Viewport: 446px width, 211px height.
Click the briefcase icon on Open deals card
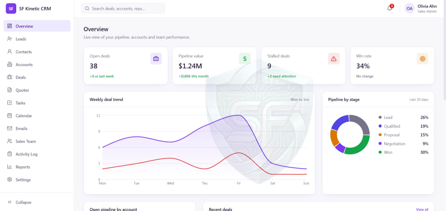click(x=156, y=59)
